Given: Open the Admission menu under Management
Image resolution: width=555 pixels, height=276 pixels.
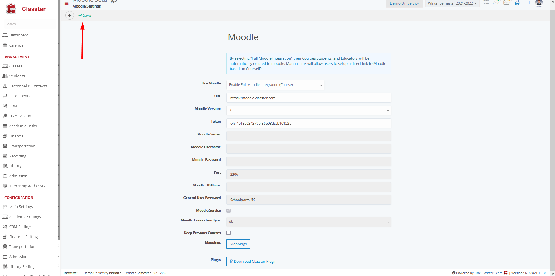Looking at the screenshot, I should (18, 176).
